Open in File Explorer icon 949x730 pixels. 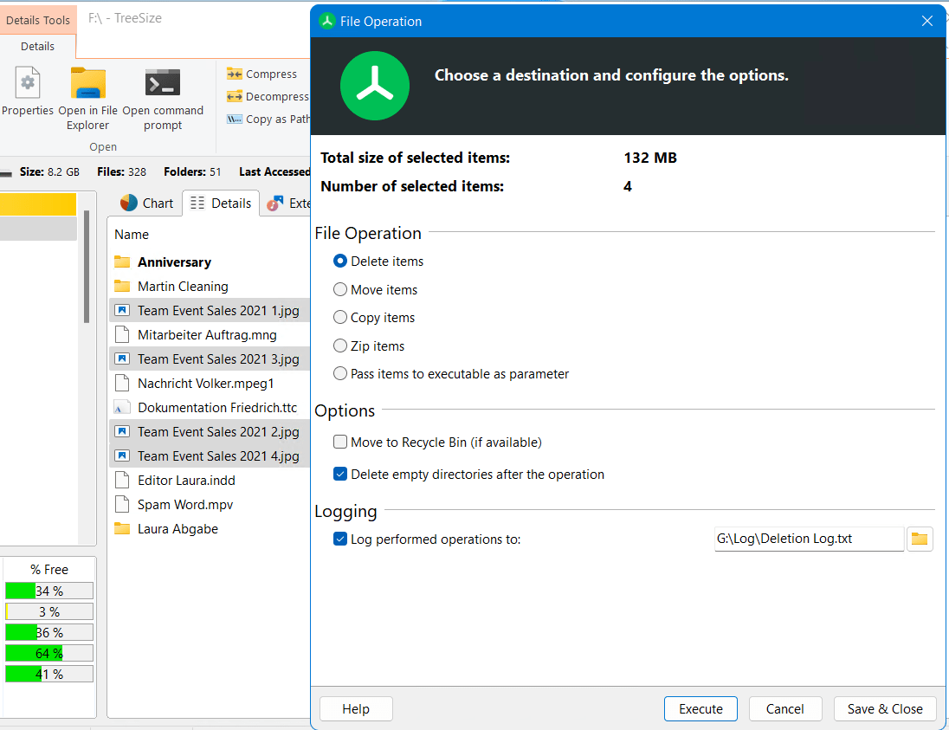coord(87,83)
